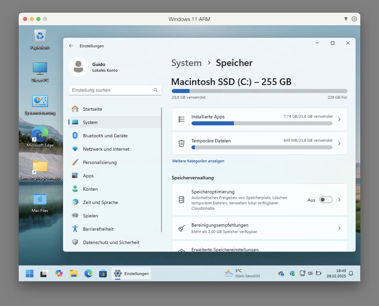Click the search magnifier icon
The height and width of the screenshot is (306, 379).
pos(155,90)
